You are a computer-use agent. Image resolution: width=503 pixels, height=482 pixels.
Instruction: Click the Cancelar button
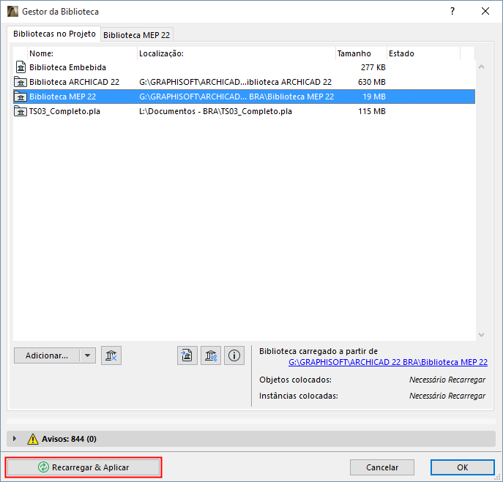coord(382,467)
